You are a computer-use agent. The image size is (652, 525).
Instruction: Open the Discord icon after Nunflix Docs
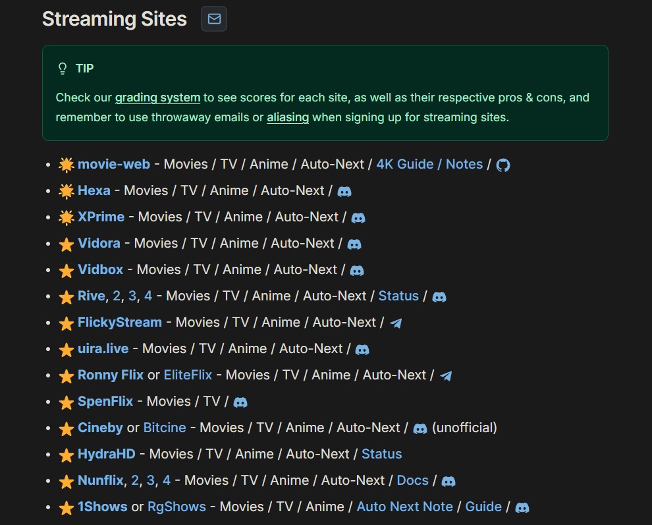(448, 481)
